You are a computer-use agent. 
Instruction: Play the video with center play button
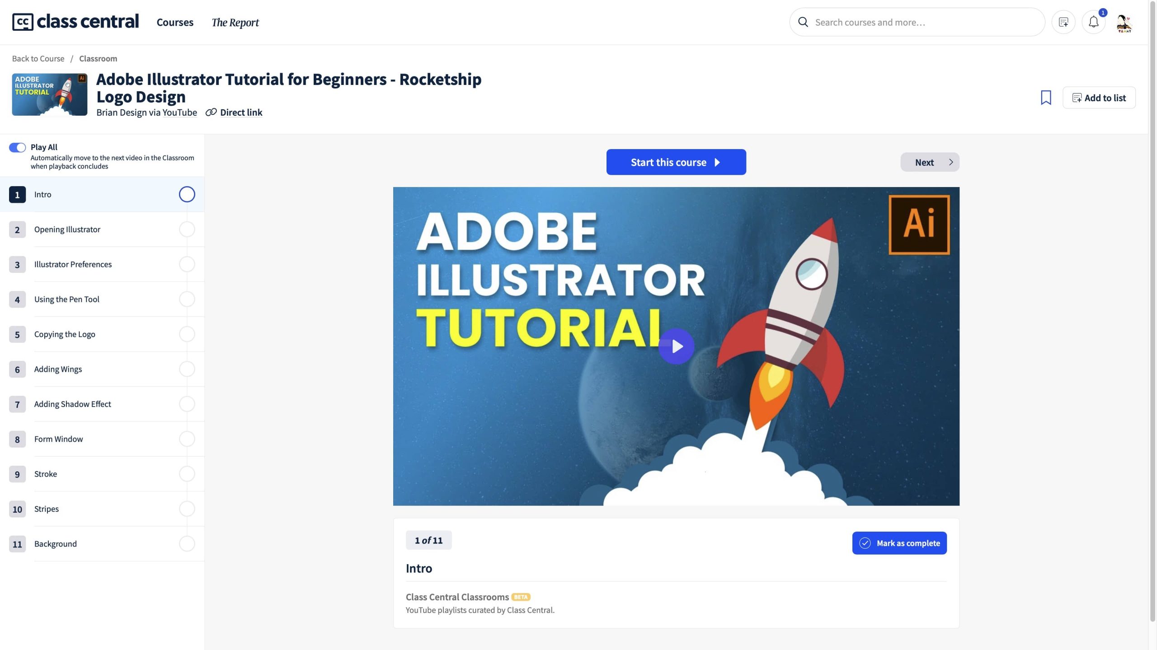[x=676, y=346]
